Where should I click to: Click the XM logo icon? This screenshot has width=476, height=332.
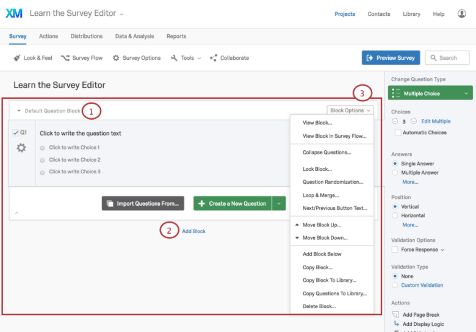coord(14,13)
